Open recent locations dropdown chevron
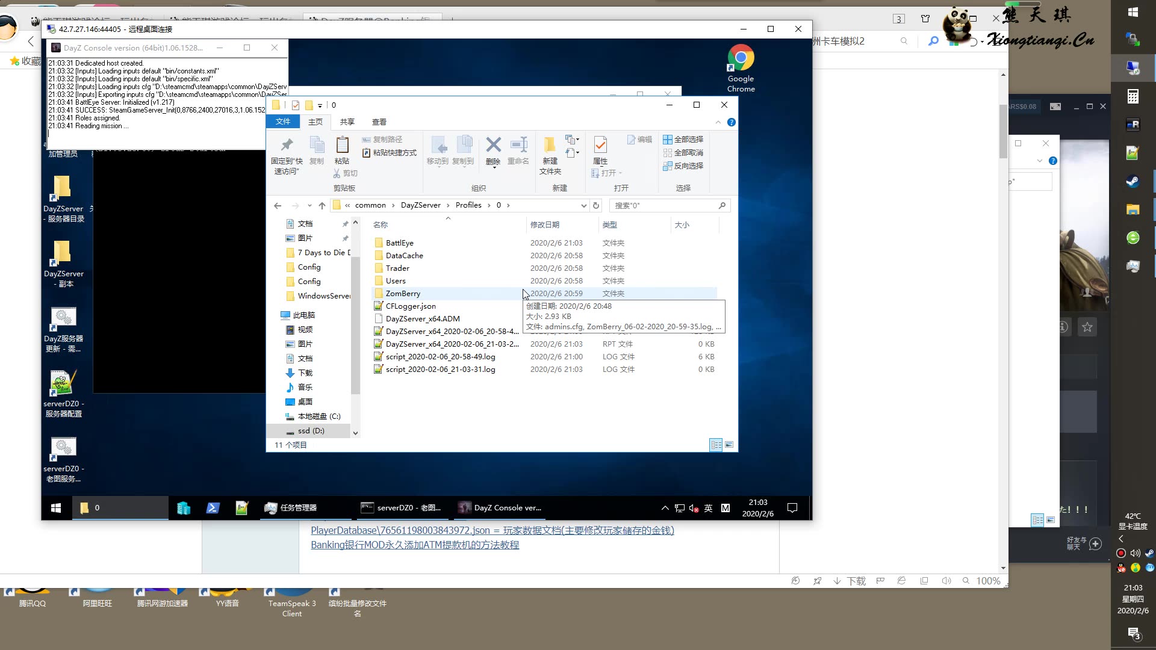Viewport: 1156px width, 650px height. 309,205
